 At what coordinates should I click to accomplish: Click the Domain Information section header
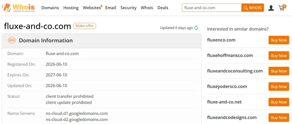[x=102, y=40]
